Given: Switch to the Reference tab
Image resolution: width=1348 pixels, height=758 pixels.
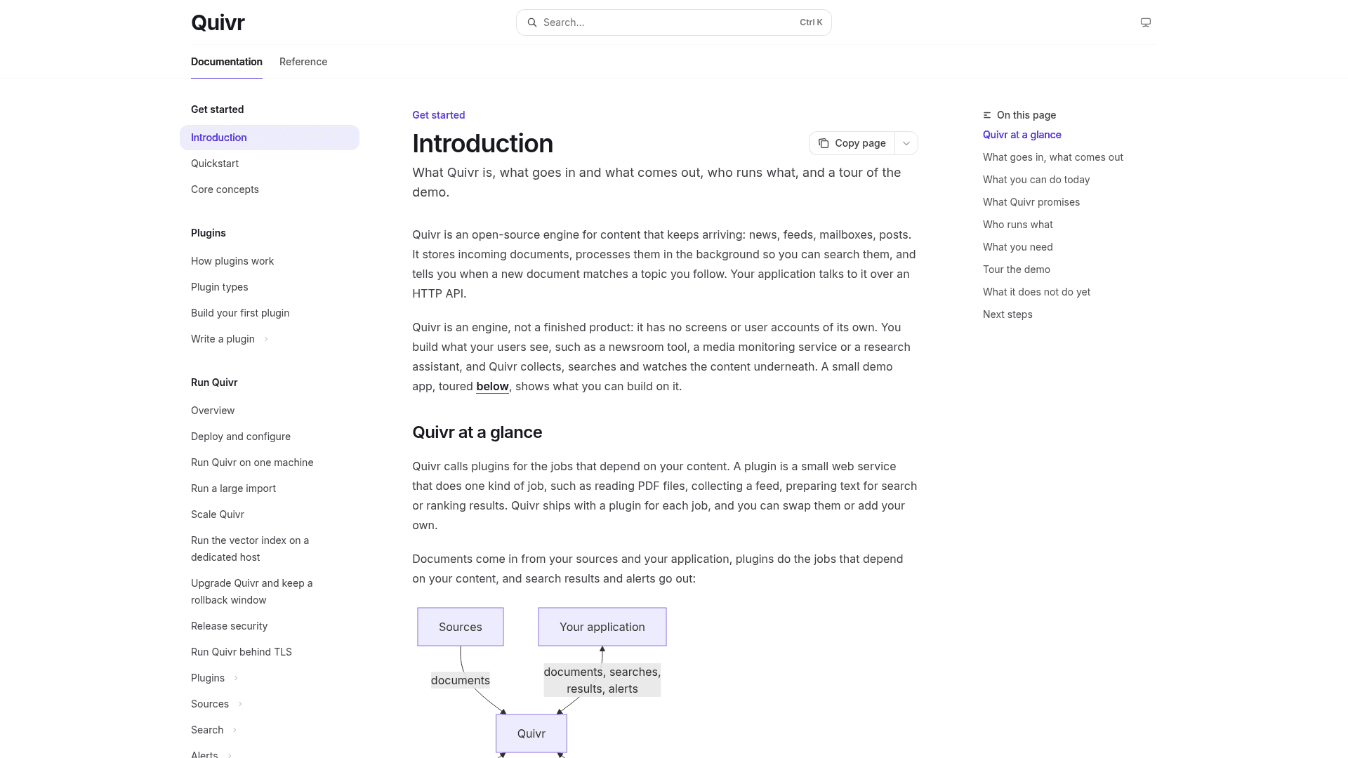Looking at the screenshot, I should point(303,62).
